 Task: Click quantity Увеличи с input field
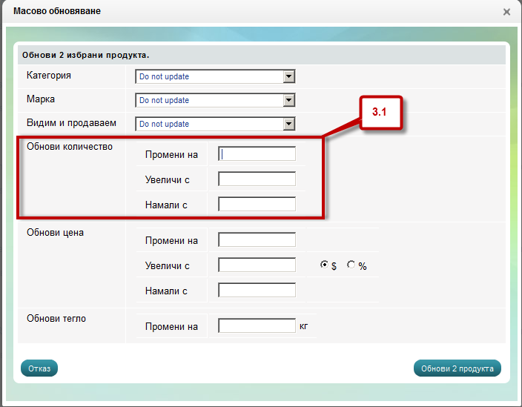[x=257, y=179]
